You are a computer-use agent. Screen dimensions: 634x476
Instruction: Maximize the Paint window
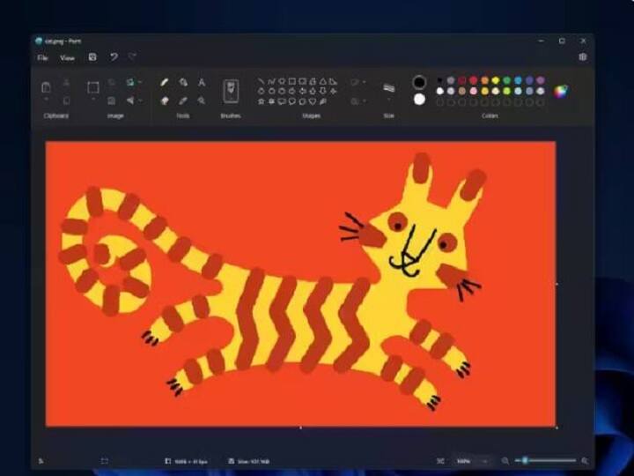click(x=562, y=41)
